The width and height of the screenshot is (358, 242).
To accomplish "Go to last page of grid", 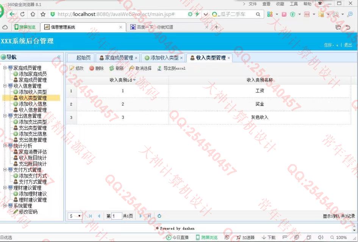I will point(149,216).
